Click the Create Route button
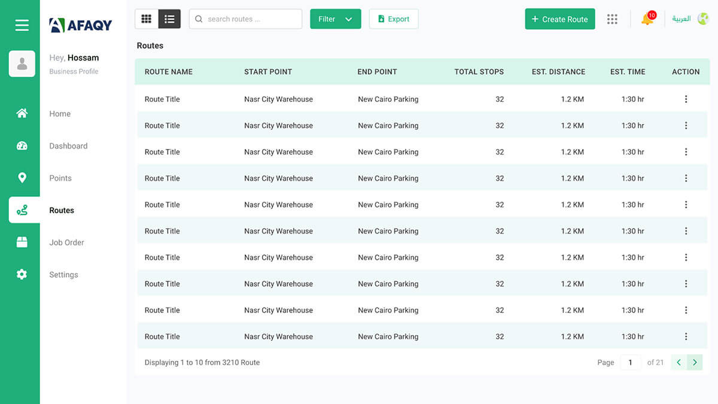 560,19
